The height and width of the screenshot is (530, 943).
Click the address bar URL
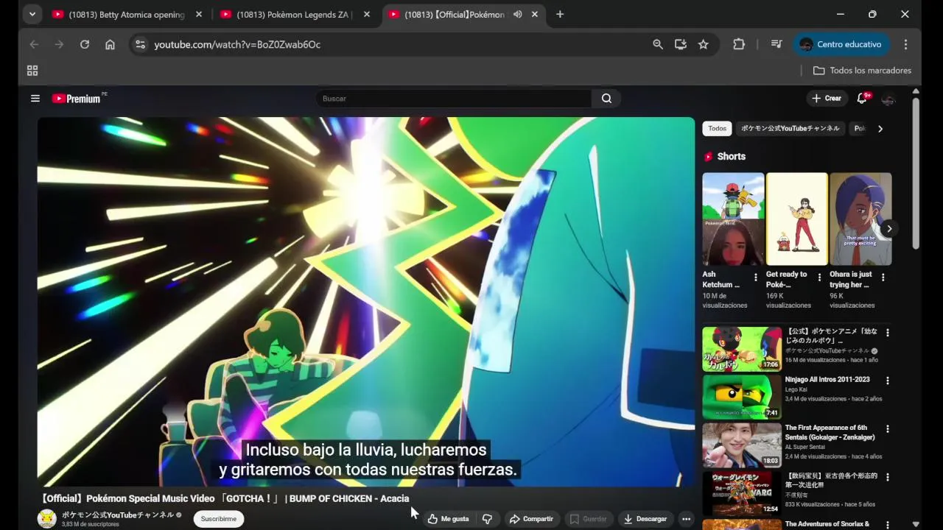[x=237, y=44]
